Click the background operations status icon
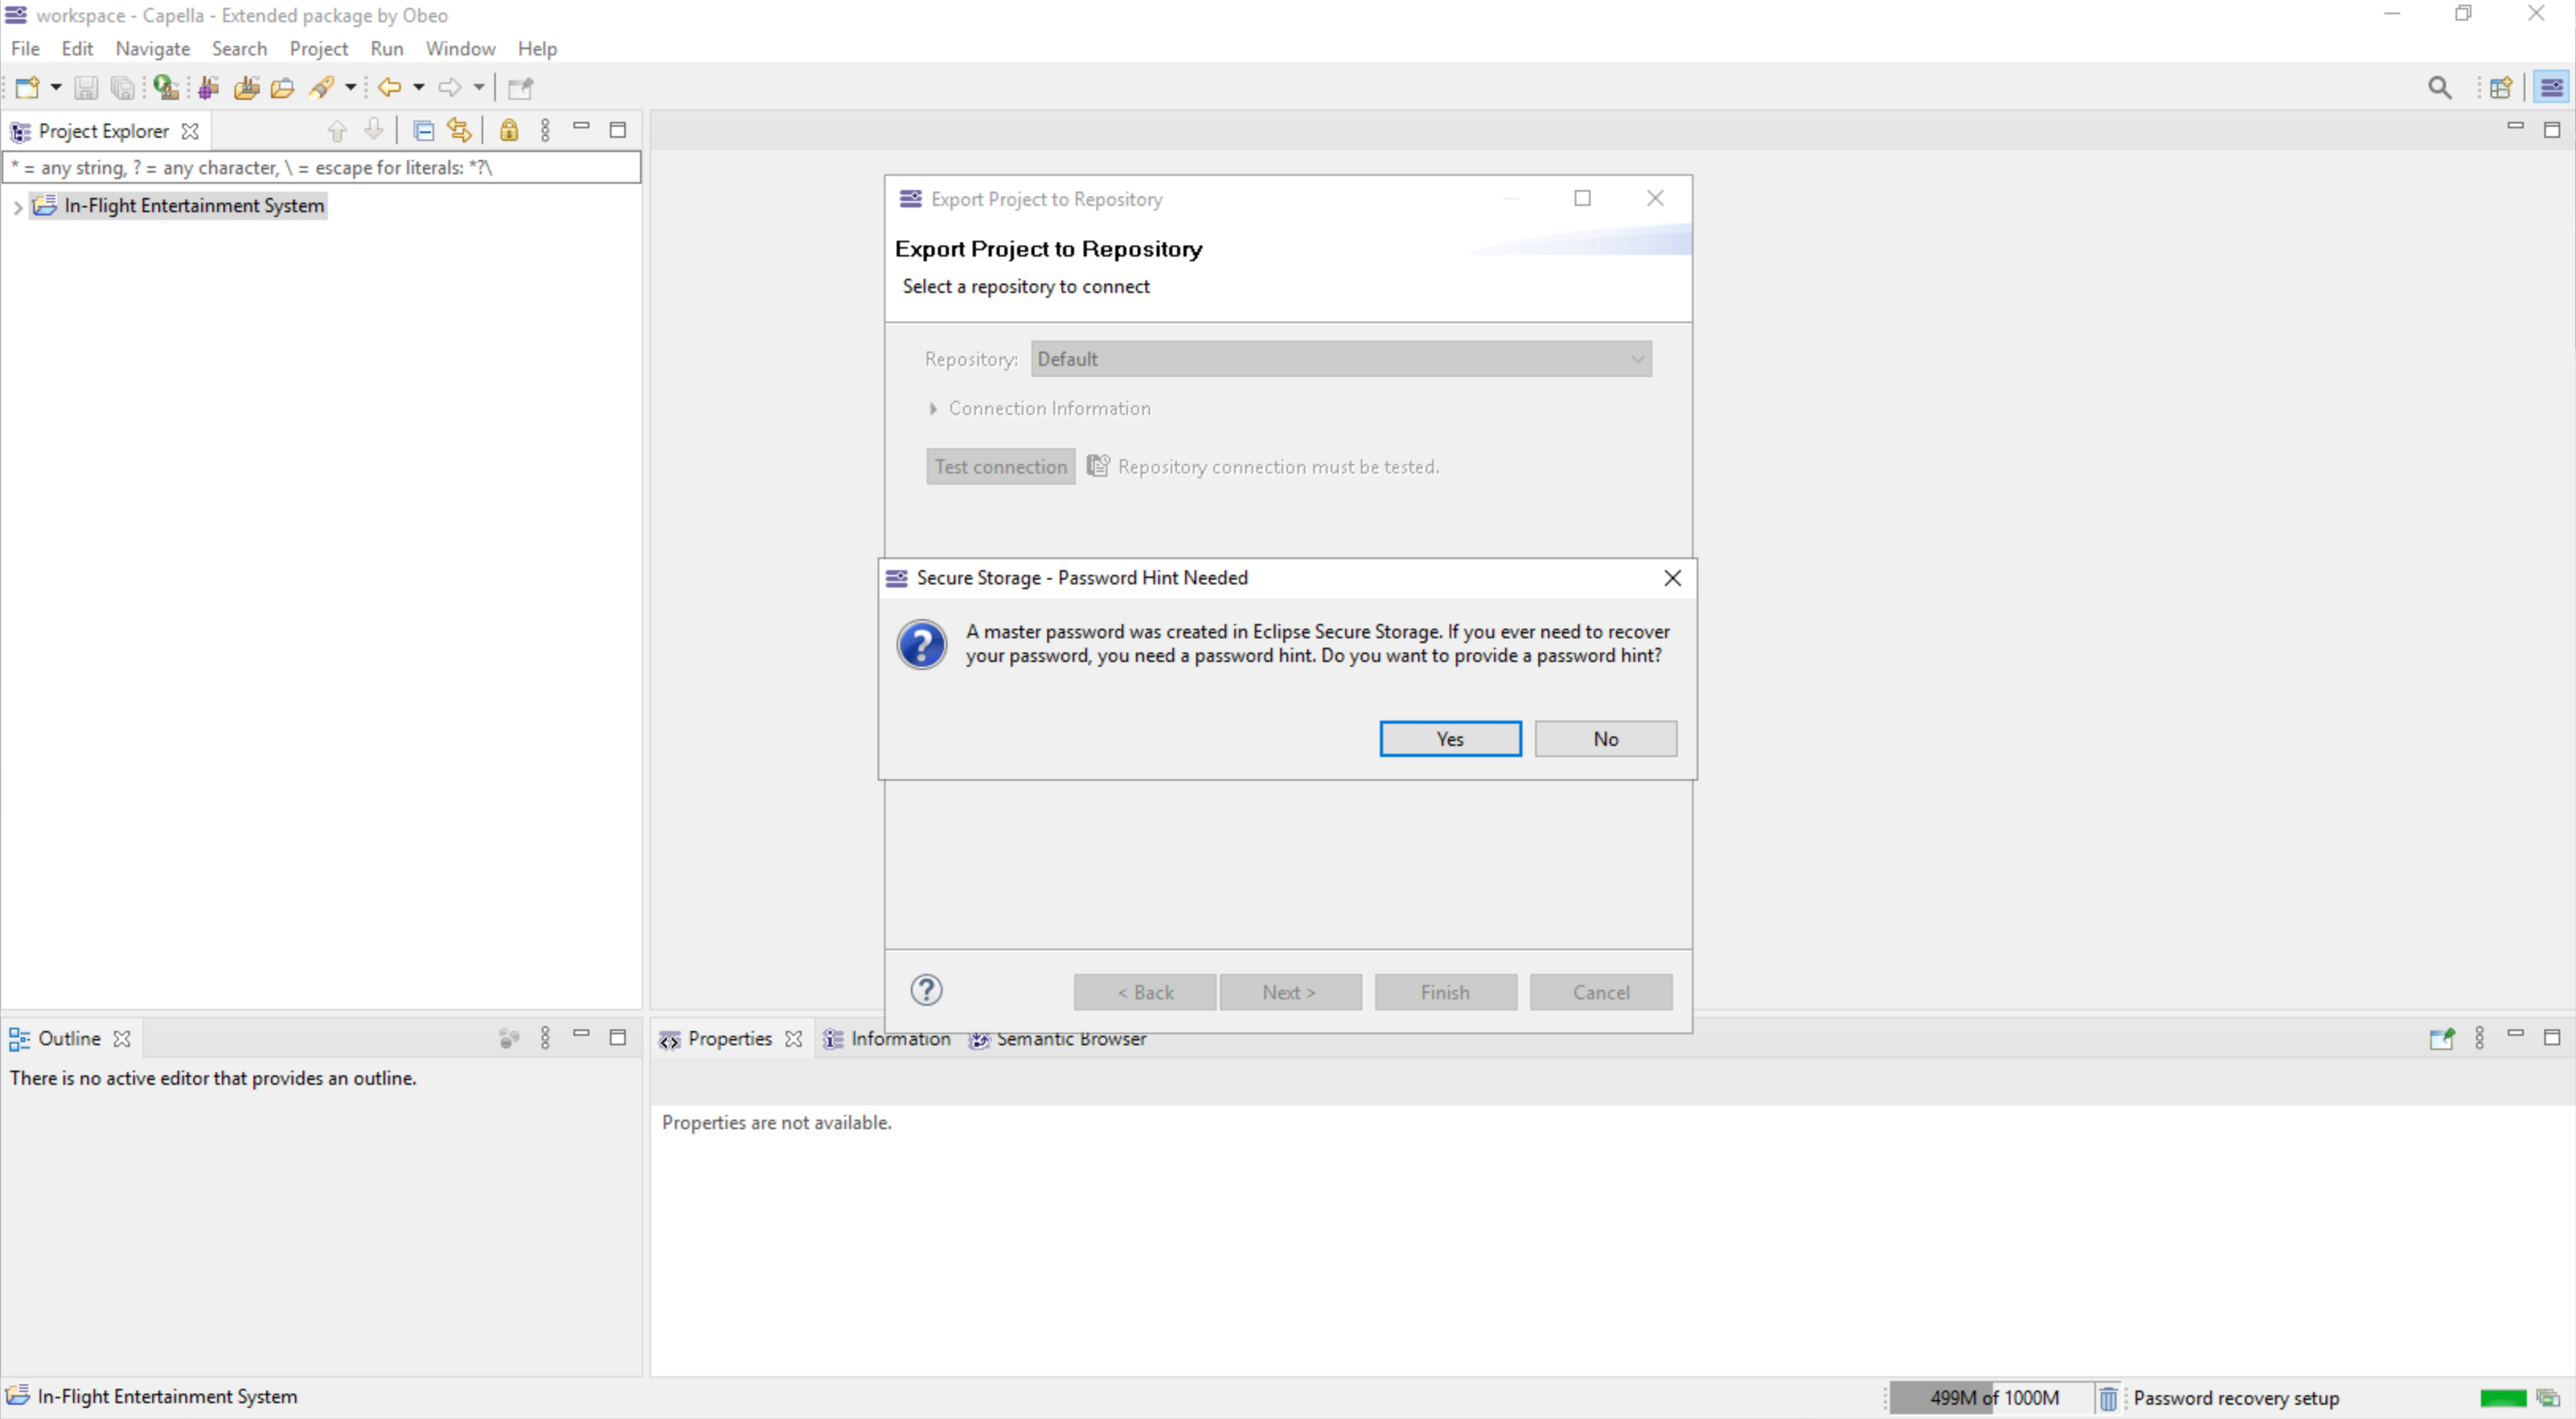The width and height of the screenshot is (2576, 1419). (x=2548, y=1398)
